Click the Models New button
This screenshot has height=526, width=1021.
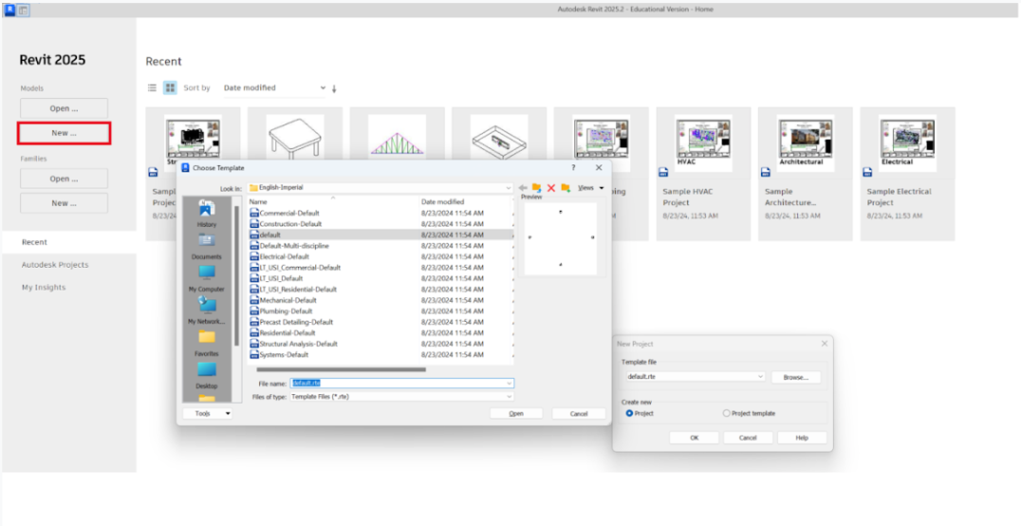tap(64, 133)
